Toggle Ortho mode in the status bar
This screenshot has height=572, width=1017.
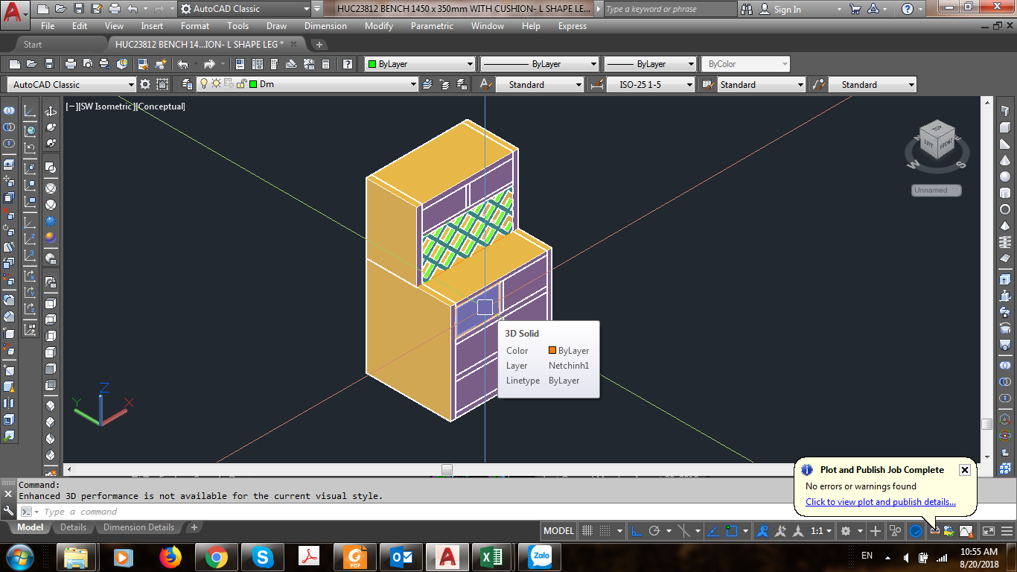tap(637, 531)
